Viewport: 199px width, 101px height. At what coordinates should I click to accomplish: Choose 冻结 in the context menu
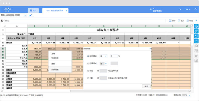tap(53, 54)
